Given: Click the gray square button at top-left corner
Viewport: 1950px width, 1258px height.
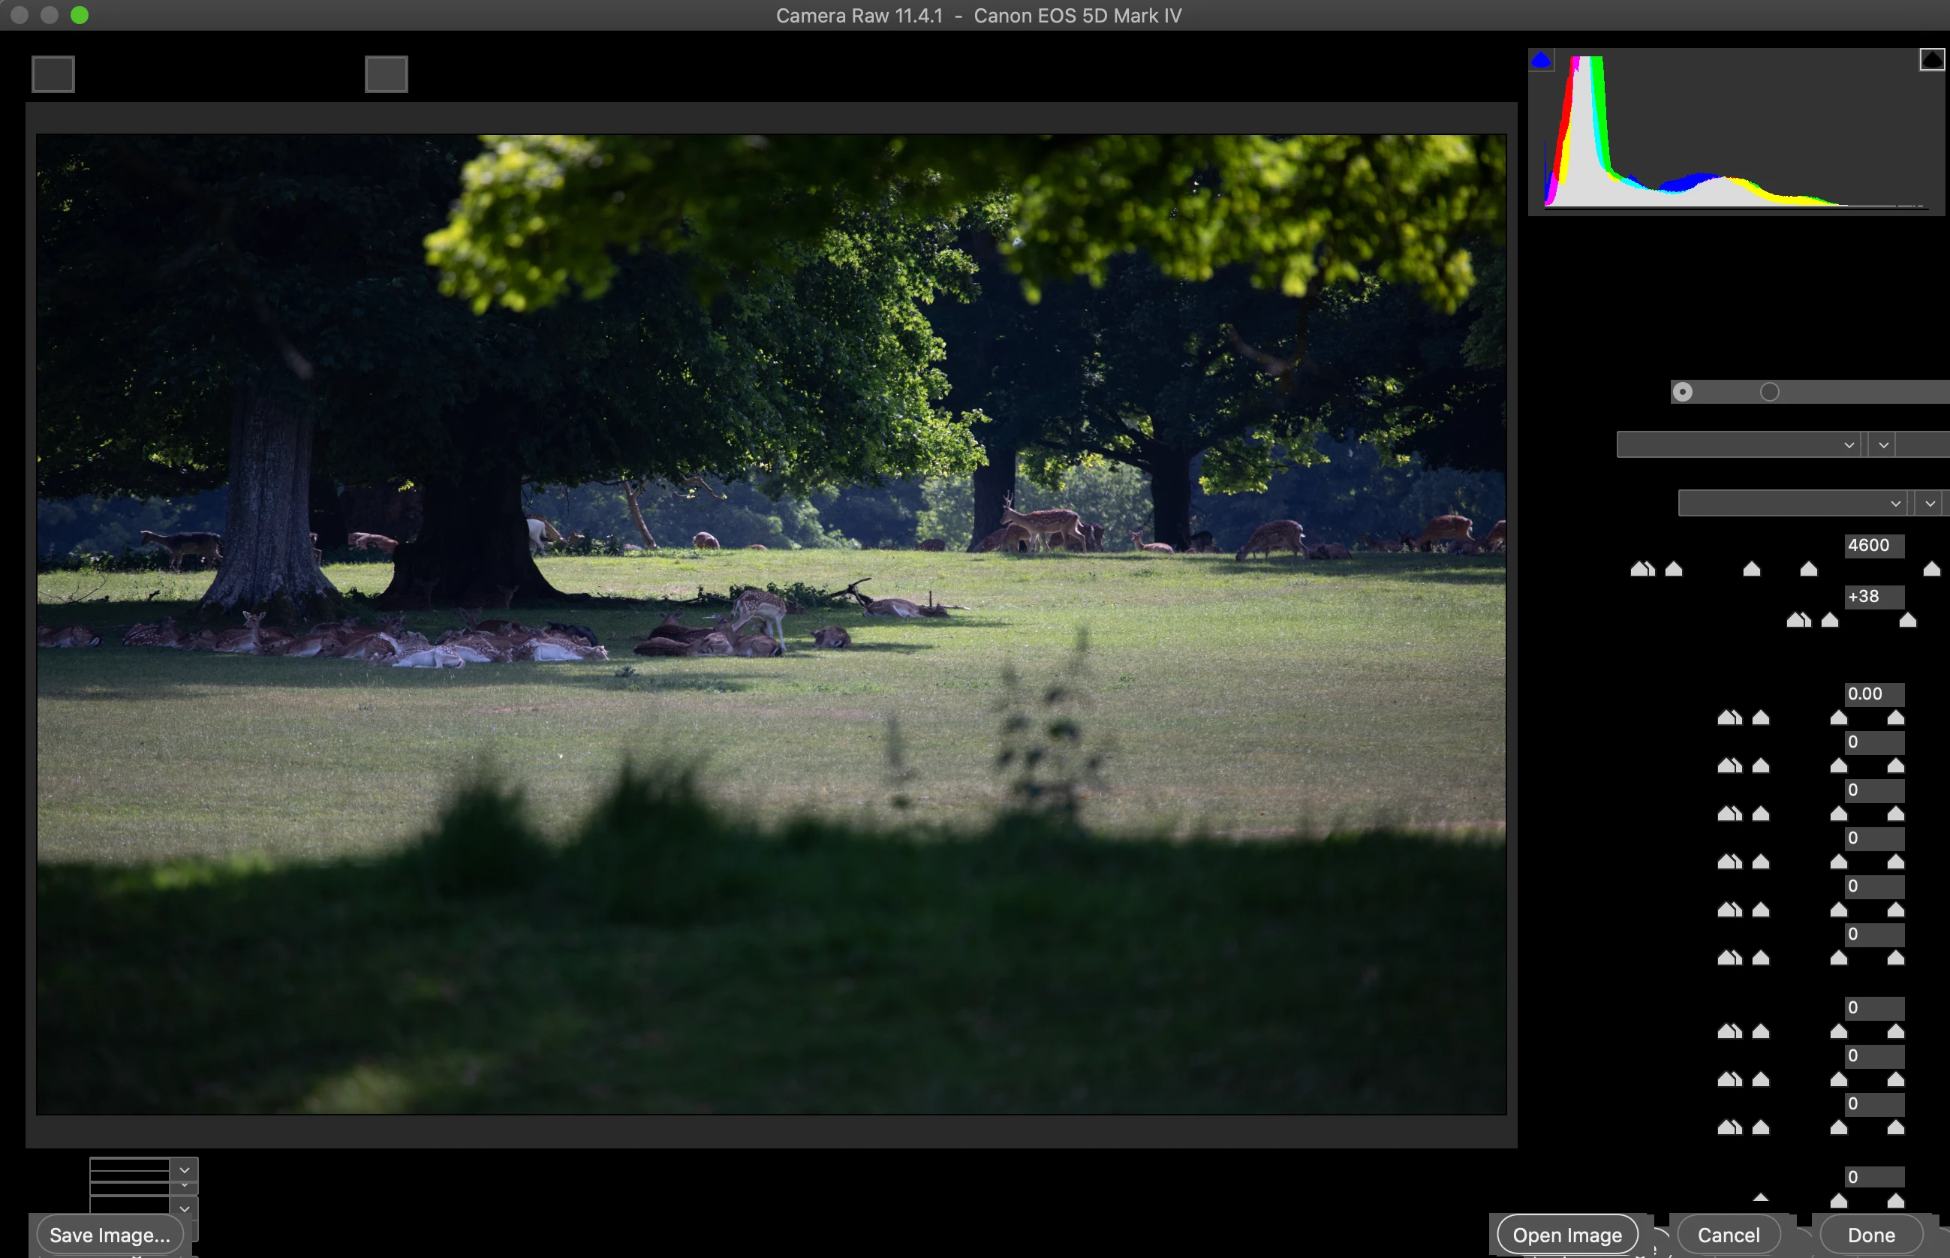Looking at the screenshot, I should [x=53, y=74].
